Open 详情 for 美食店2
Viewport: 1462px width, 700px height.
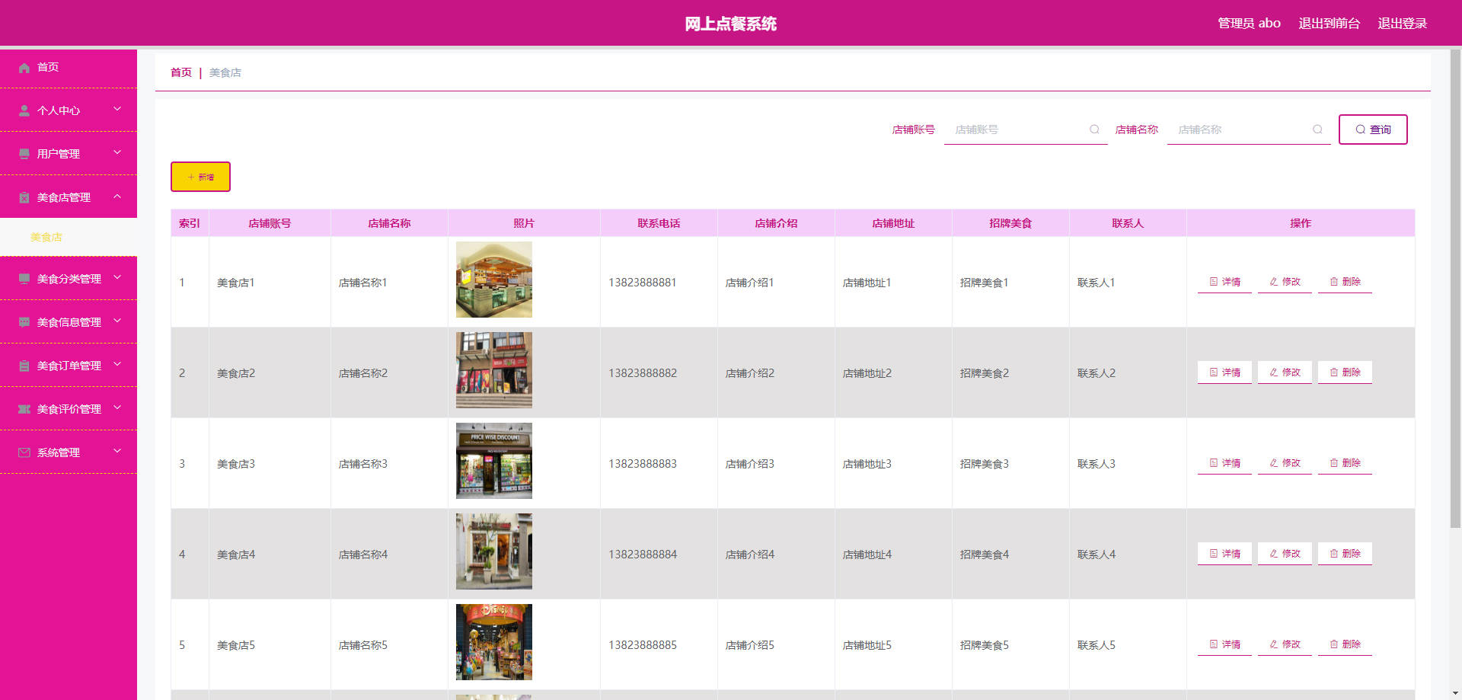tap(1224, 372)
